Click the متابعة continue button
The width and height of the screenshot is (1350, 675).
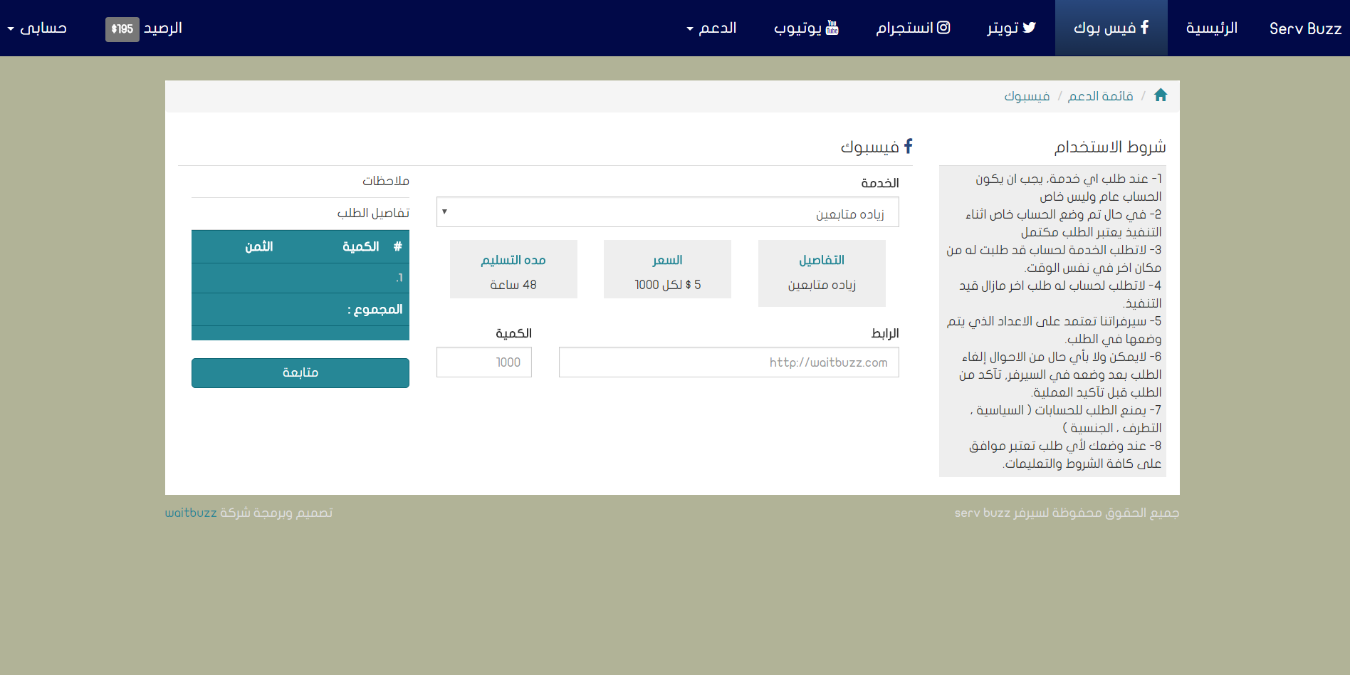click(x=300, y=373)
